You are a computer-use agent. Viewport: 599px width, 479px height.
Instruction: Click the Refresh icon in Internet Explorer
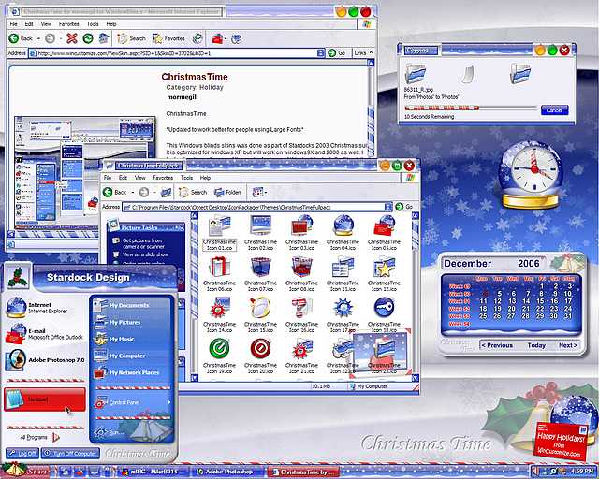tap(88, 38)
